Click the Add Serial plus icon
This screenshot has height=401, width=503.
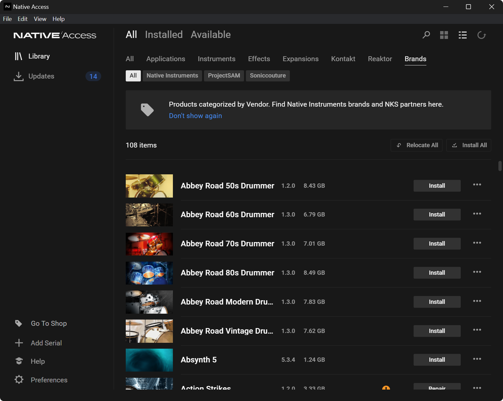pyautogui.click(x=19, y=343)
